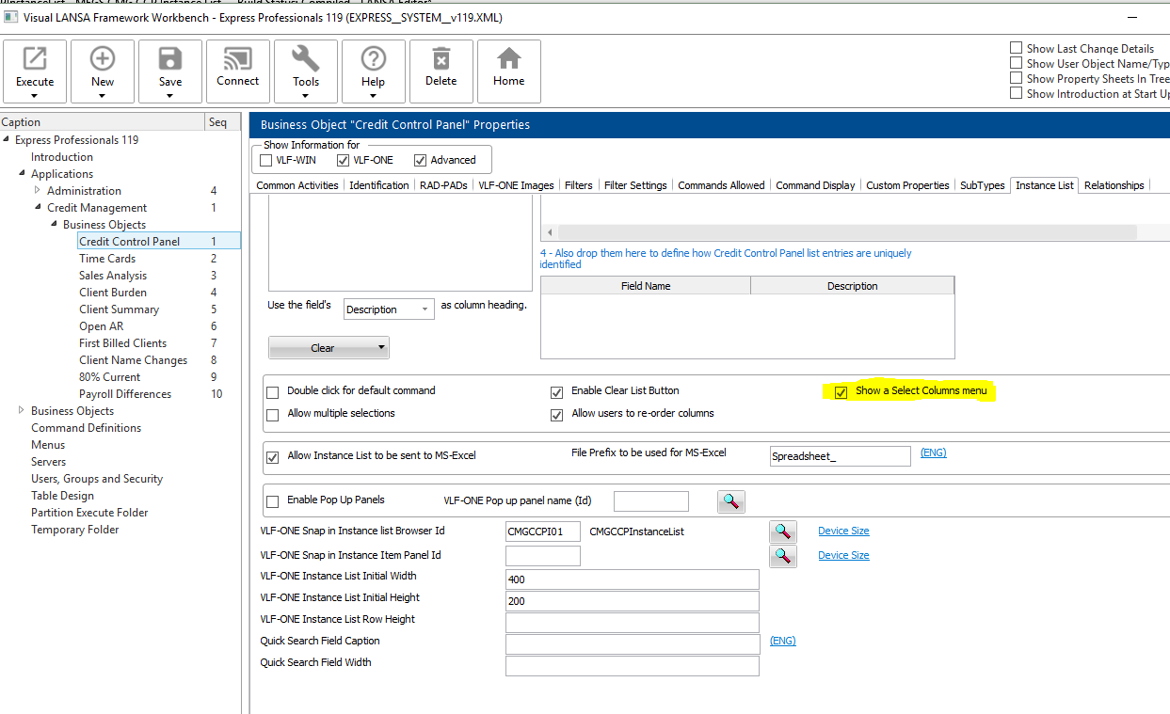Switch to Identification tab
Viewport: 1170px width, 714px height.
379,185
